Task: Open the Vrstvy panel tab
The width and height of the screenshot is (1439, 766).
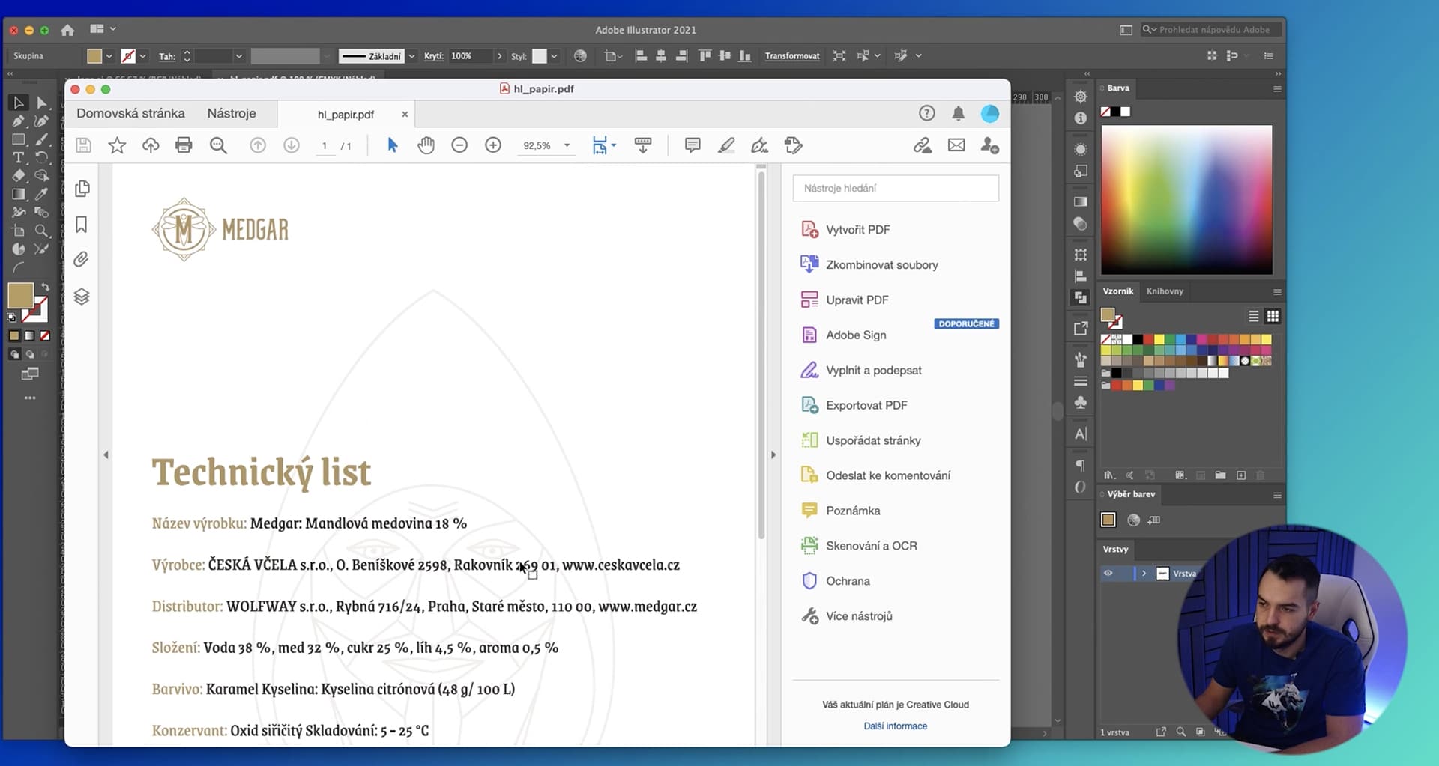Action: (1115, 550)
